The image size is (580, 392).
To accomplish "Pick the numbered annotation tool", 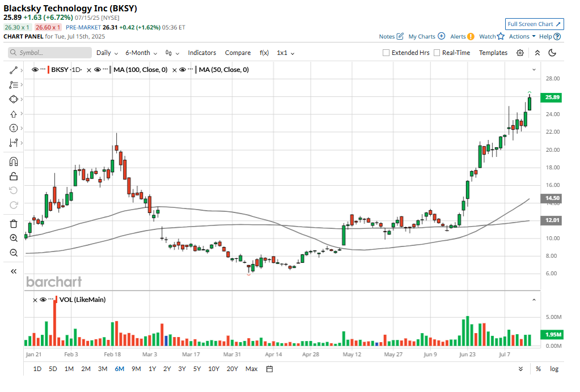I will pyautogui.click(x=13, y=128).
